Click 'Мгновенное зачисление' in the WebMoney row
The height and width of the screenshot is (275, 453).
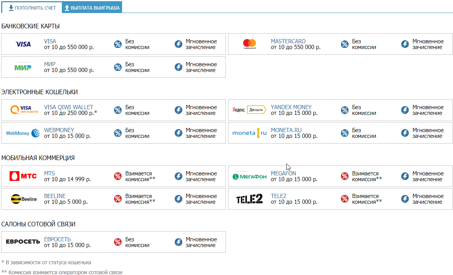point(201,133)
